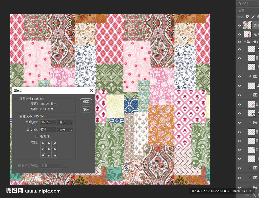Enable the 相对 (Relative) checkbox
Viewport: 259px width, 198px height.
click(37, 136)
